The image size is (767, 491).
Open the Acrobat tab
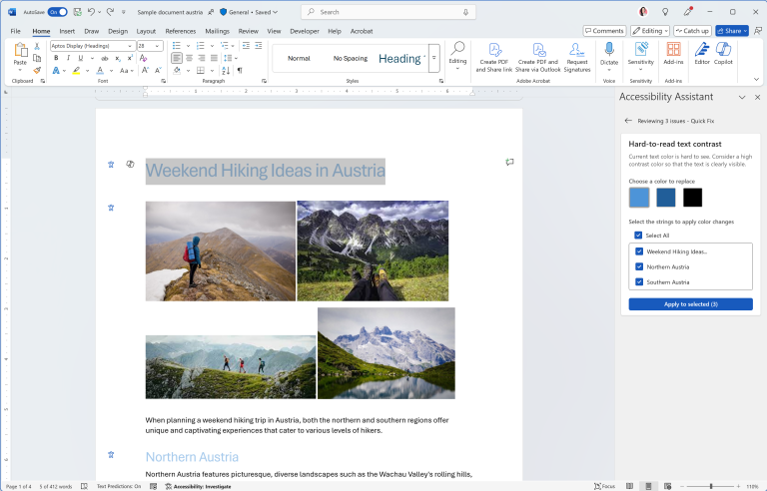(x=362, y=31)
